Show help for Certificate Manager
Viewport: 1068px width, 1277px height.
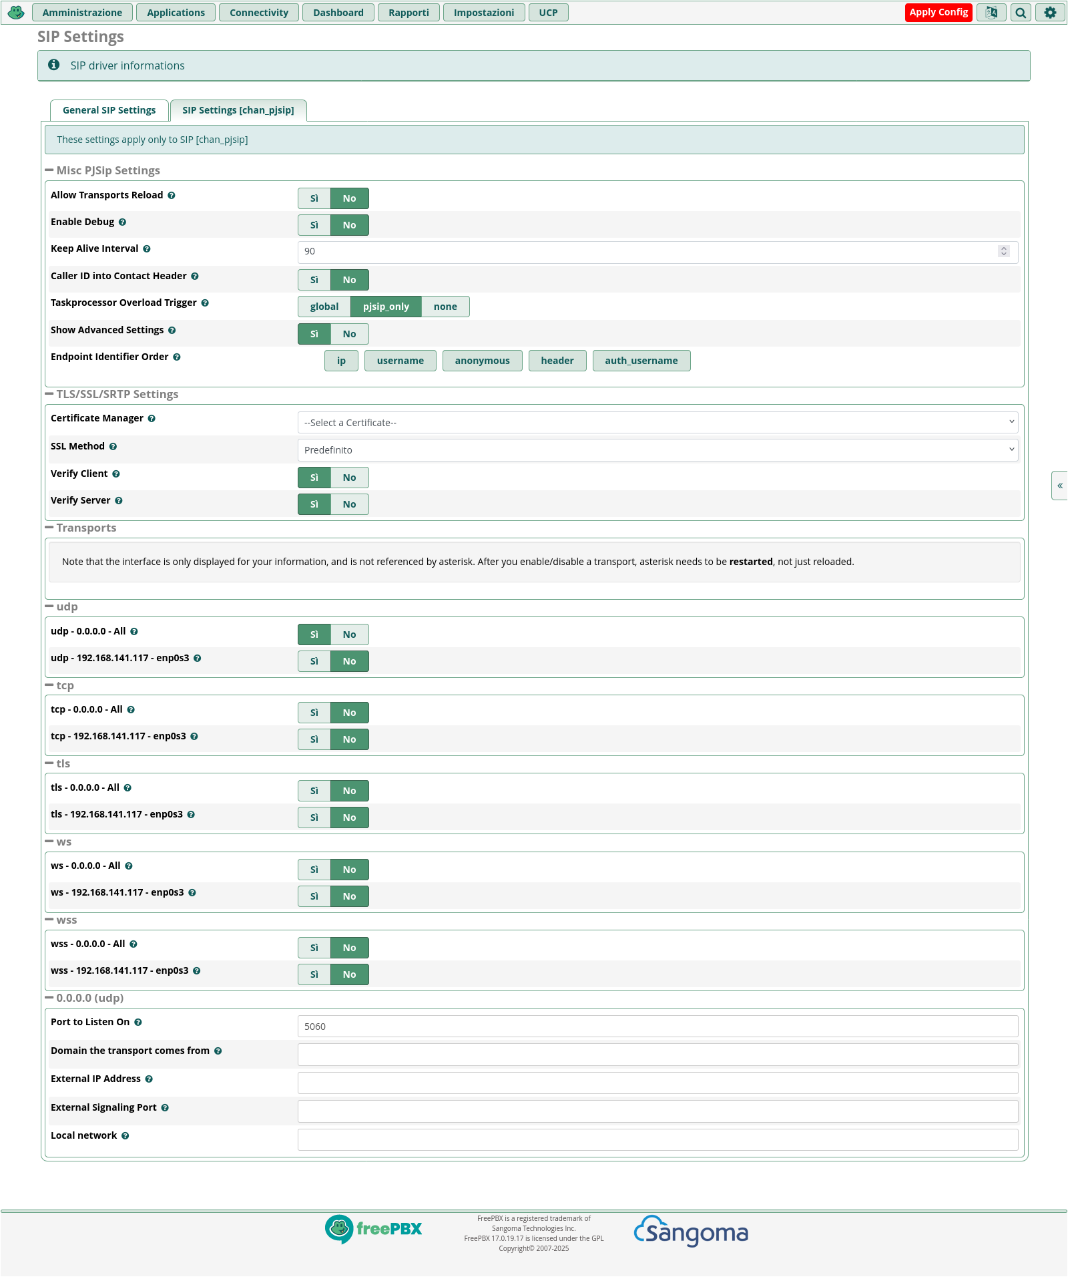(152, 419)
